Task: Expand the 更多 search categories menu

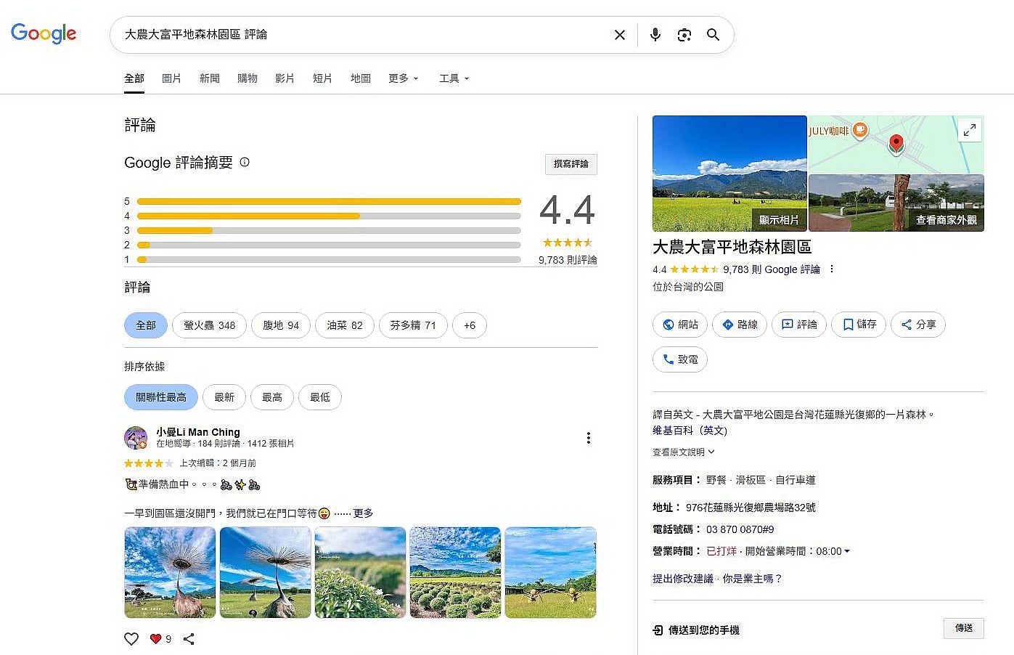Action: click(x=403, y=78)
